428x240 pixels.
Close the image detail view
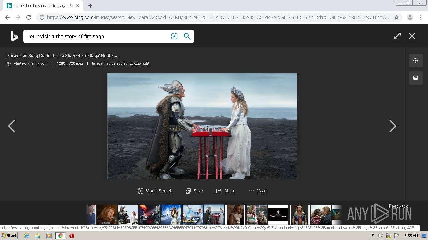412,36
